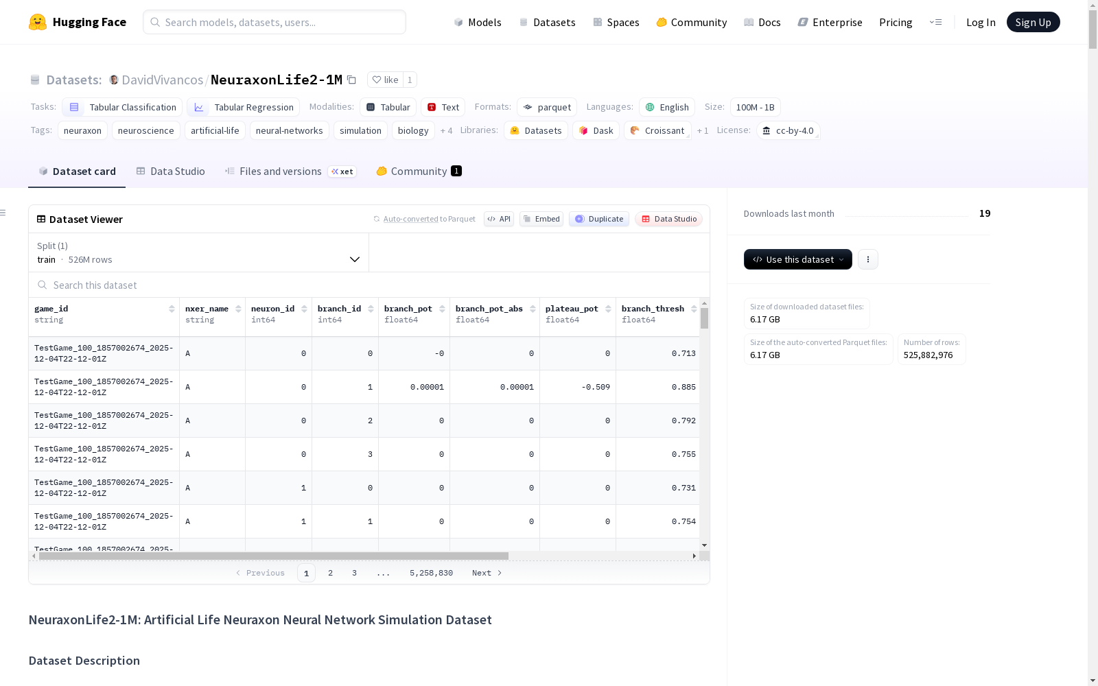Screen dimensions: 1098x686
Task: Sort by branch_id column arrows
Action: coord(371,309)
